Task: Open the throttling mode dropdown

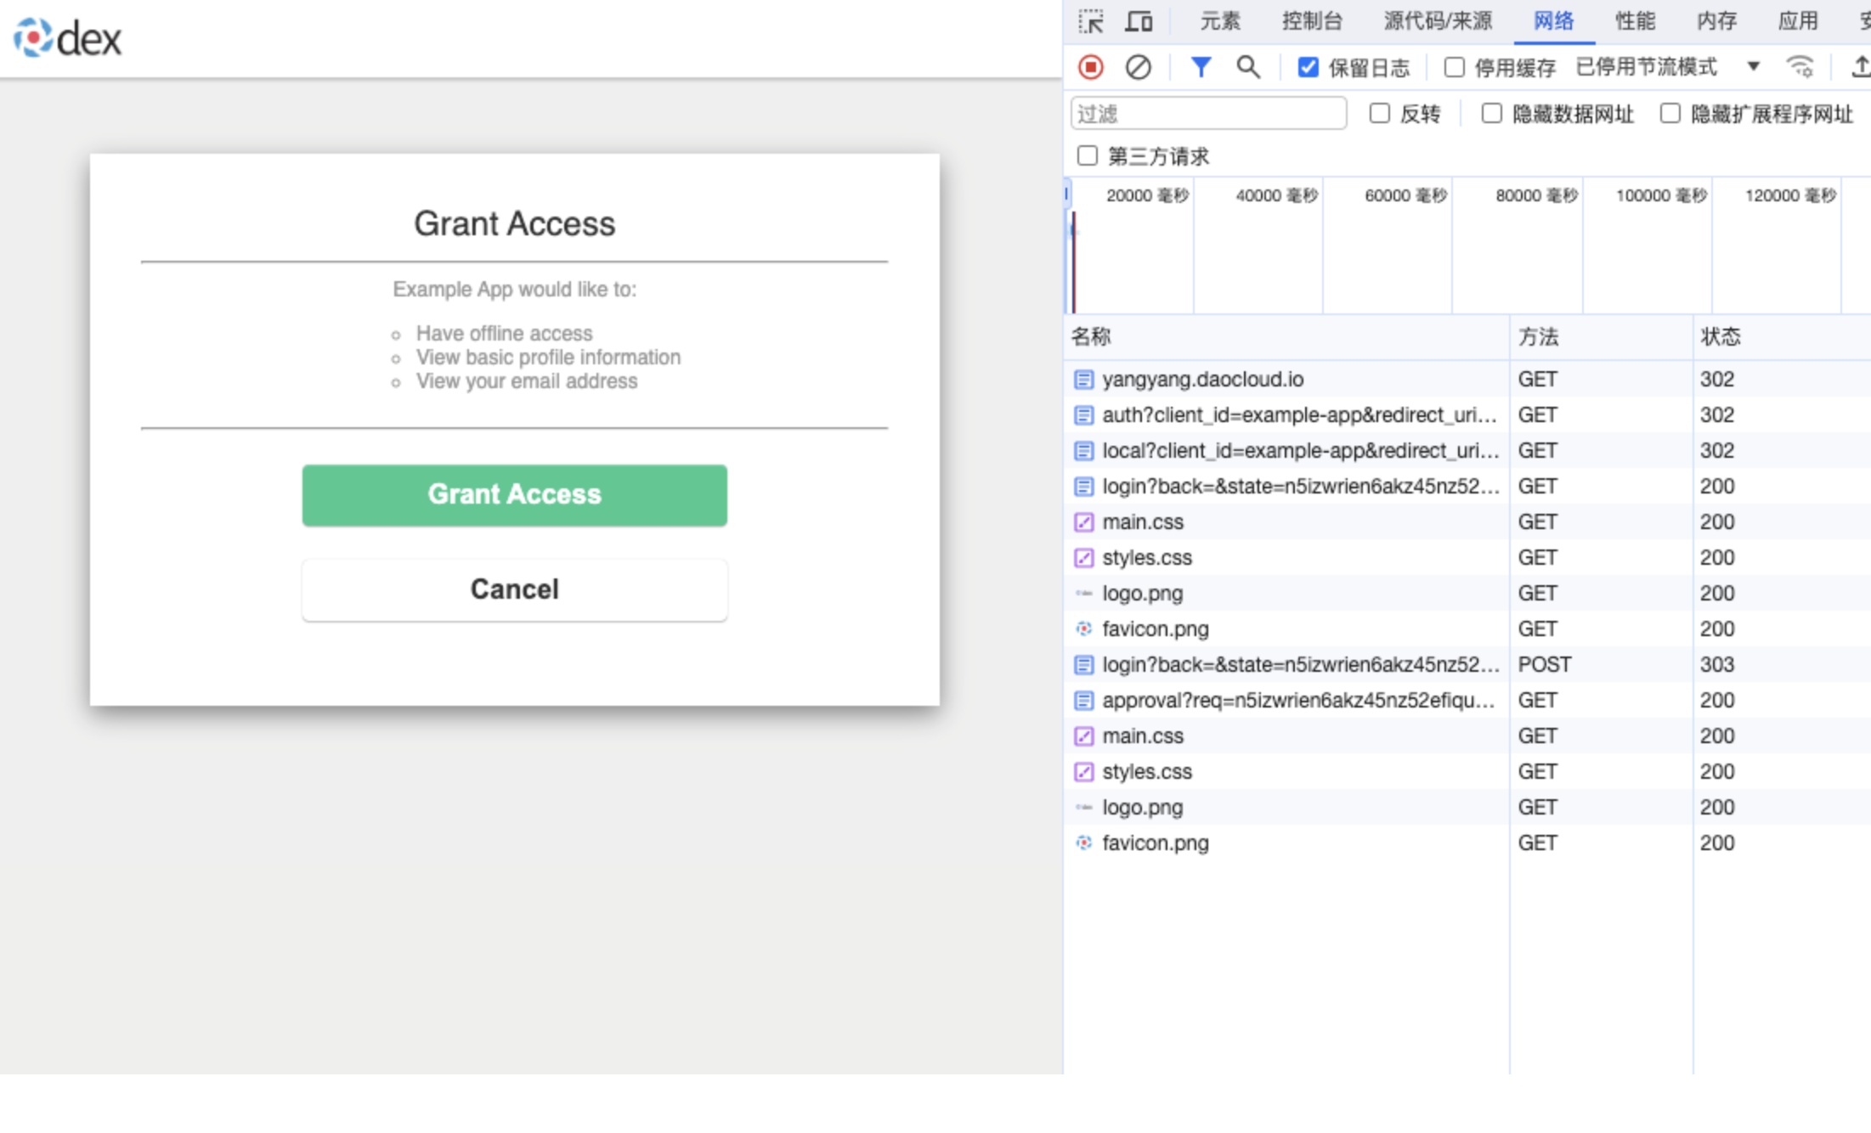Action: point(1752,67)
